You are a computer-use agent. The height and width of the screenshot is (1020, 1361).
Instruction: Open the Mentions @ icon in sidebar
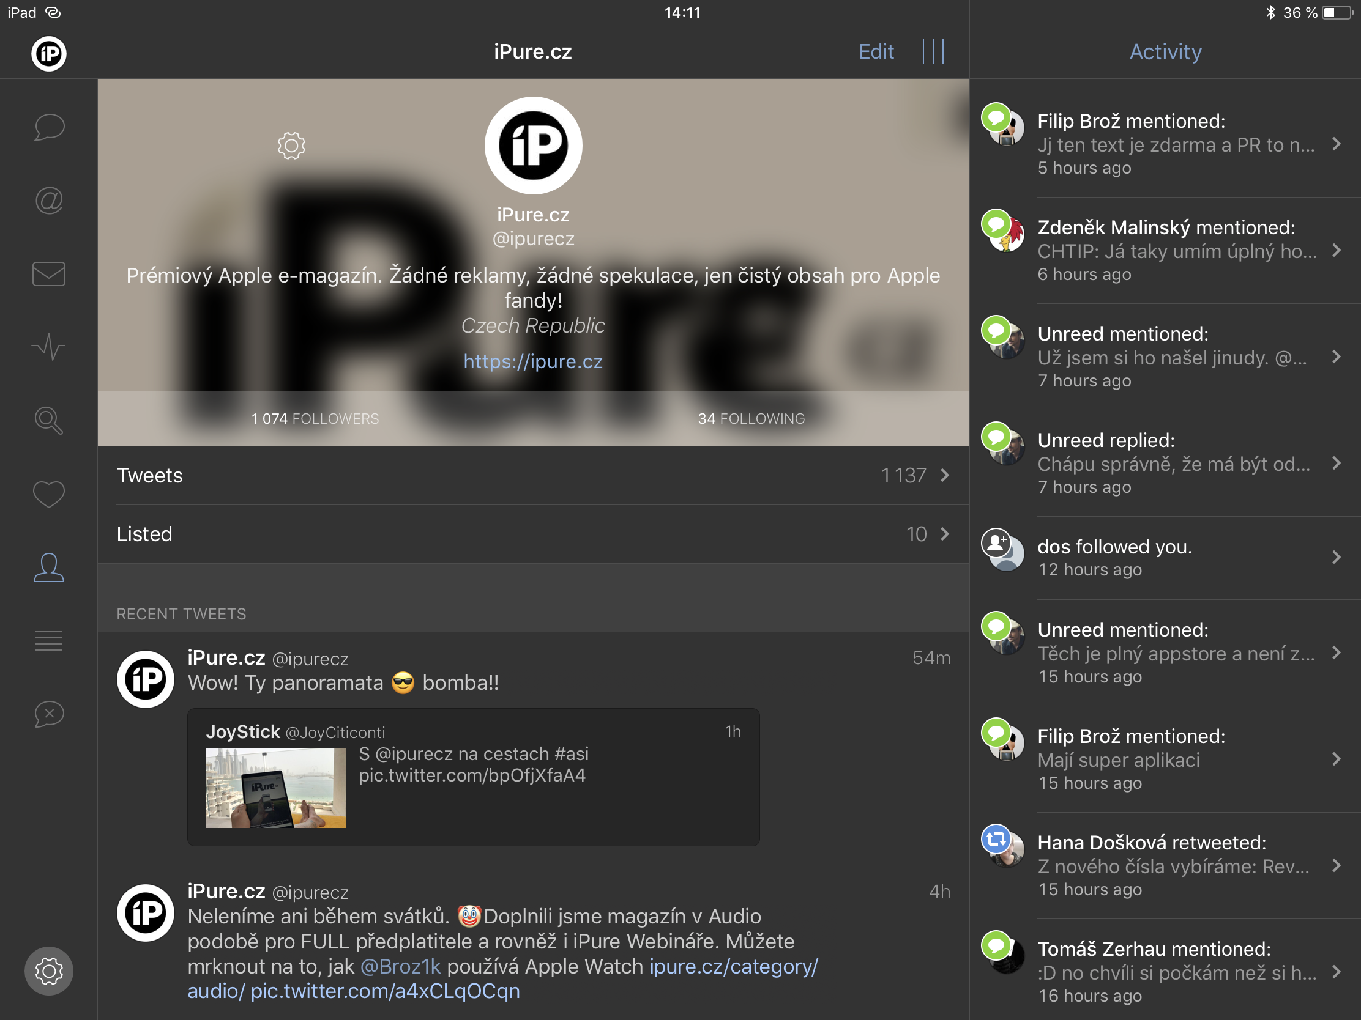[49, 201]
